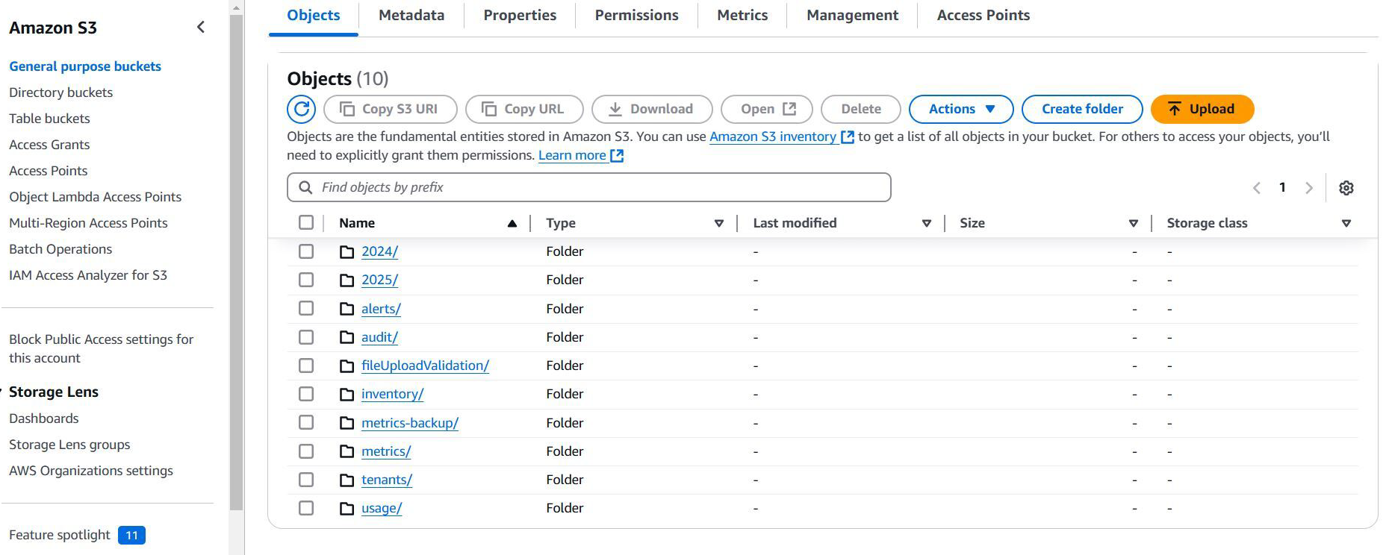Screen dimensions: 1392x555
Task: Switch to the Metrics tab
Action: tap(742, 16)
